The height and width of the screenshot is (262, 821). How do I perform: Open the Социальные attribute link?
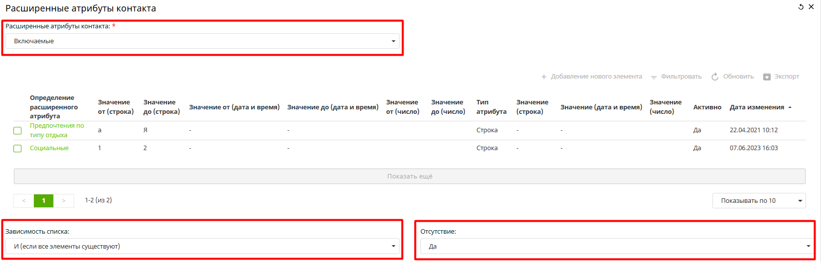(x=49, y=148)
